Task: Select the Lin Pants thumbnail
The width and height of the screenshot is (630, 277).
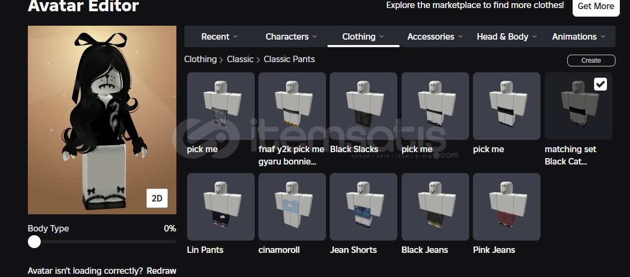Action: 220,207
